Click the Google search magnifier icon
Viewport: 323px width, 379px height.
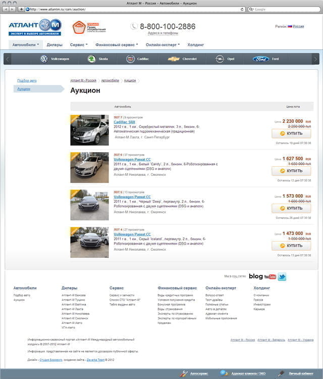(251, 9)
